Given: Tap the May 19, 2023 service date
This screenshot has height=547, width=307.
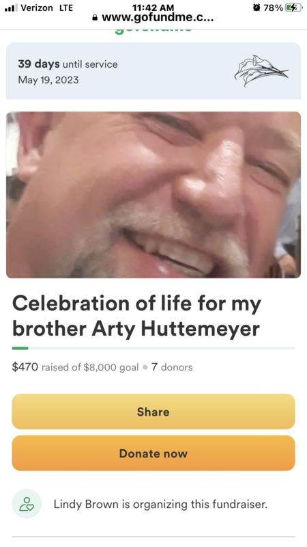Looking at the screenshot, I should [48, 80].
